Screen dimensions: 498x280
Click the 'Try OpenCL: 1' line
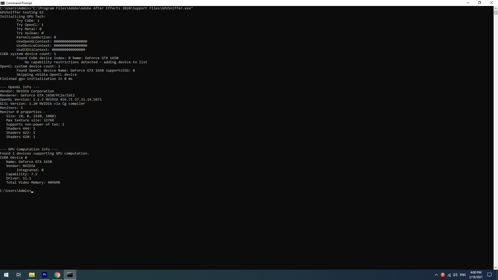click(30, 25)
